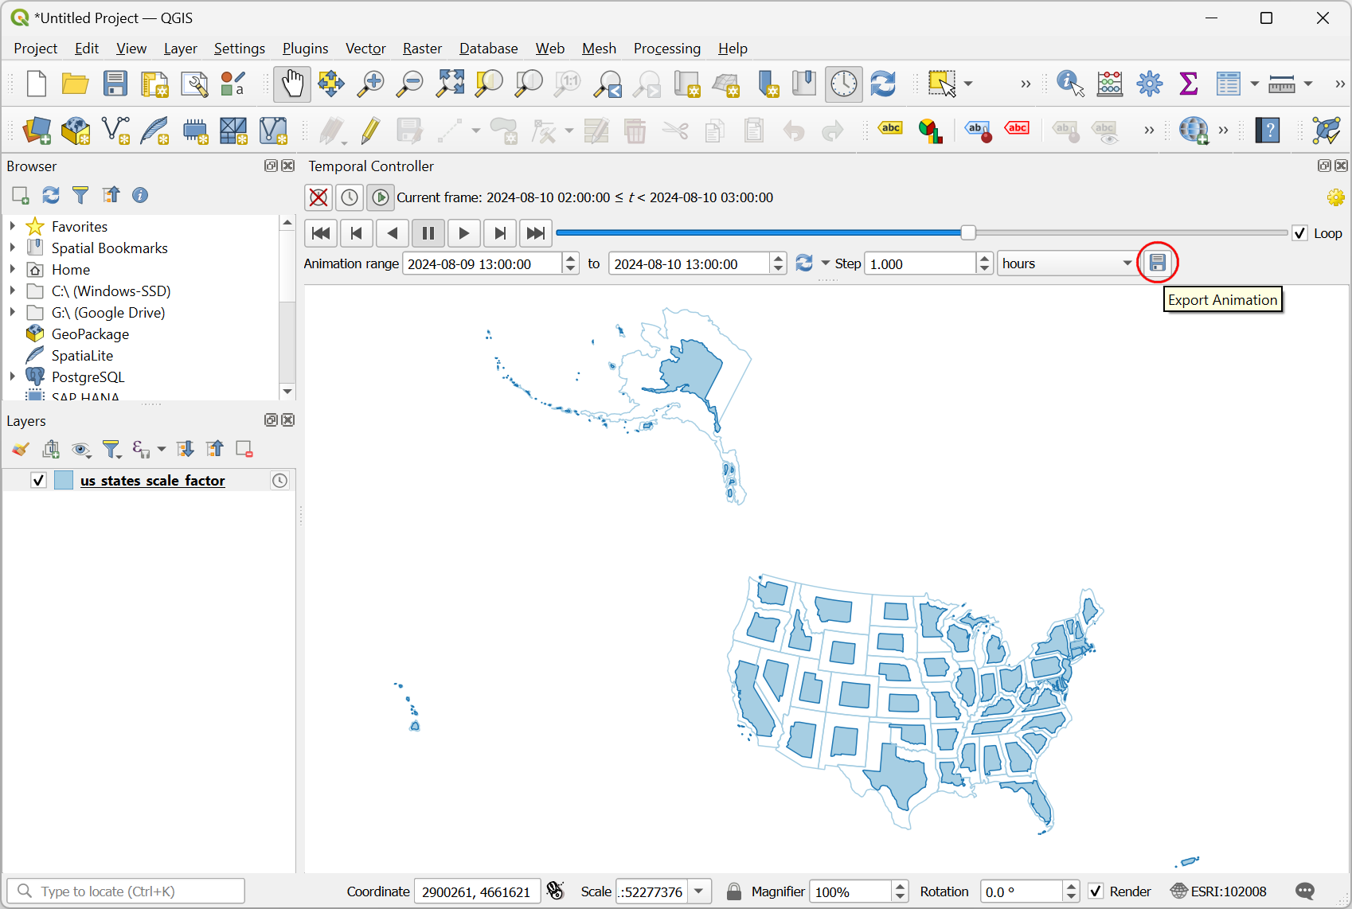The height and width of the screenshot is (909, 1352).
Task: Uncheck the us_states_scale_factor layer visibility
Action: (x=38, y=480)
